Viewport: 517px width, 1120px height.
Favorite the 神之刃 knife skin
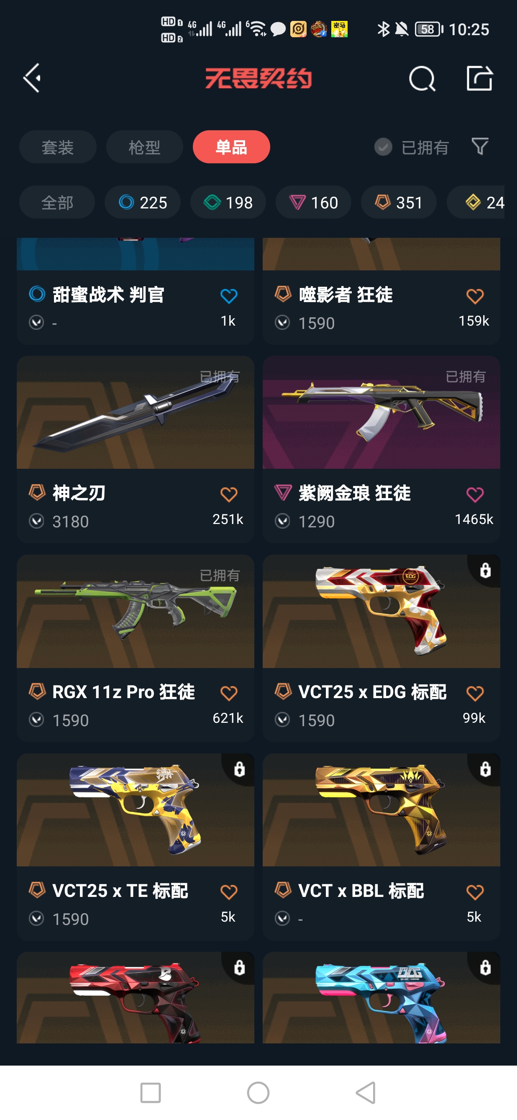[228, 495]
